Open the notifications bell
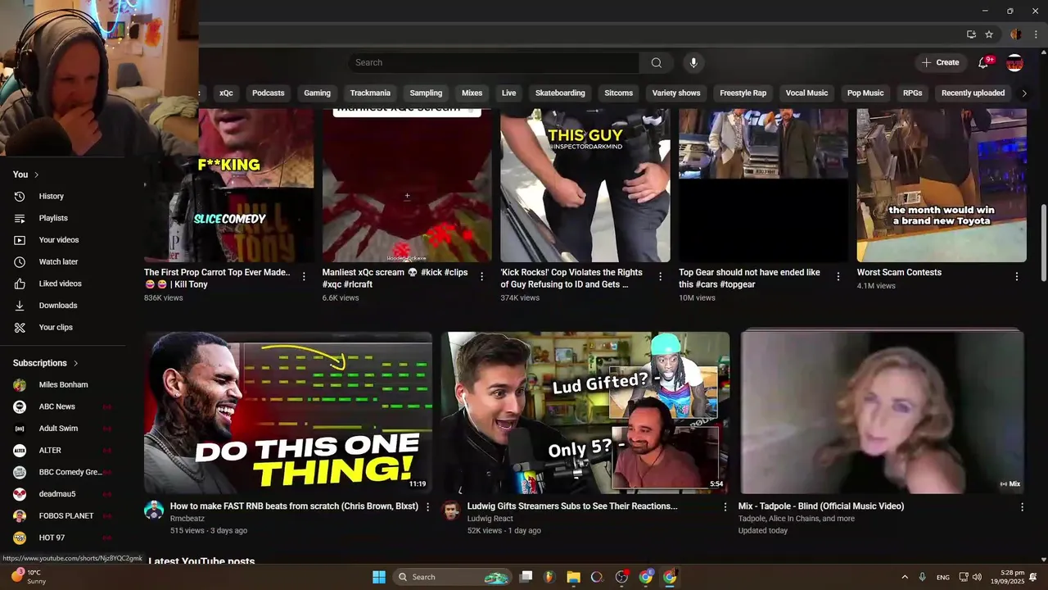The image size is (1048, 590). coord(984,62)
